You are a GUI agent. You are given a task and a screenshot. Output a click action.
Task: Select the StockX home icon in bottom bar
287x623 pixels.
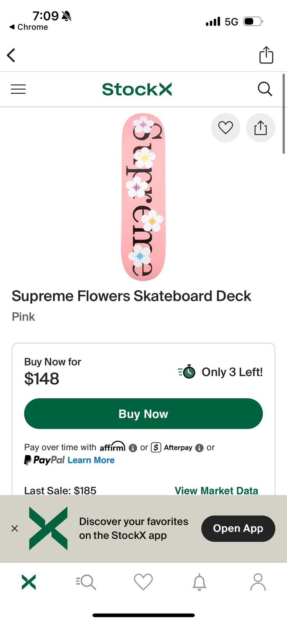pos(28,582)
